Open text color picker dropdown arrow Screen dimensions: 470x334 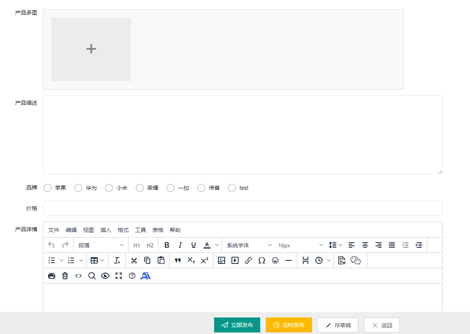[217, 245]
